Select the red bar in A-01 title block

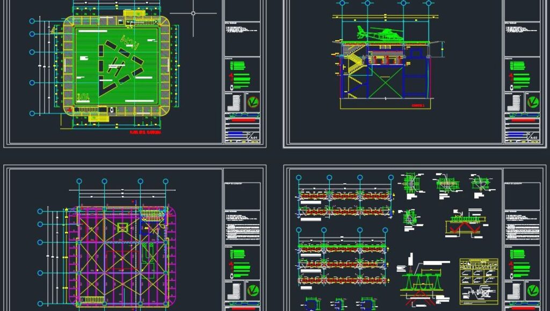(x=242, y=120)
